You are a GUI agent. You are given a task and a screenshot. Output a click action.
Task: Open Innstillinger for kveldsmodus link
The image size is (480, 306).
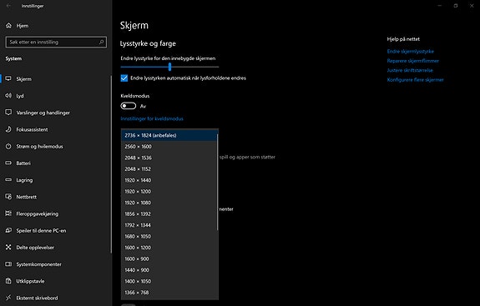click(152, 118)
